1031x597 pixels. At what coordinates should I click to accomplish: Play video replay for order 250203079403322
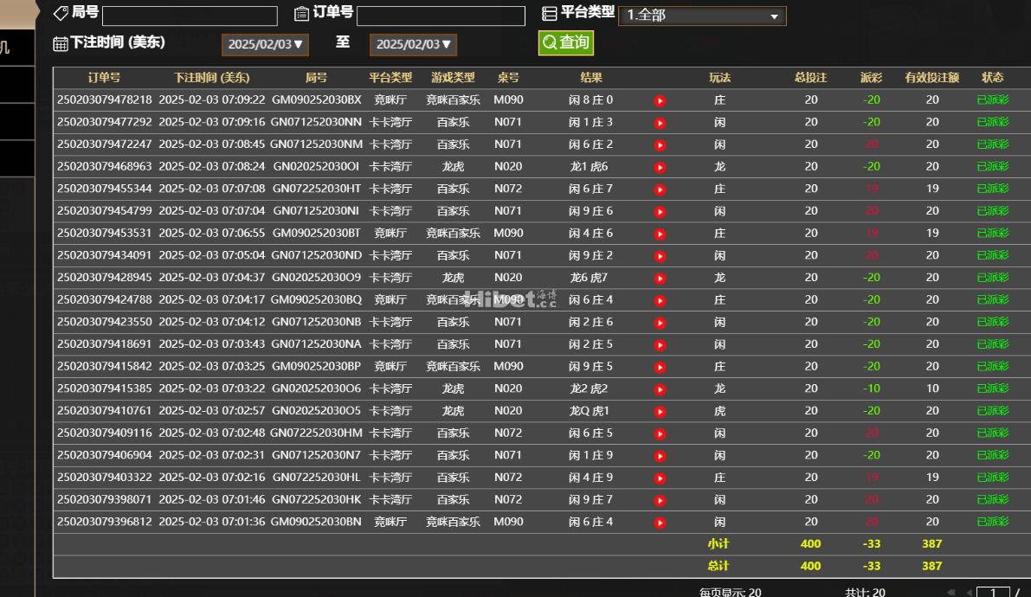pyautogui.click(x=660, y=478)
